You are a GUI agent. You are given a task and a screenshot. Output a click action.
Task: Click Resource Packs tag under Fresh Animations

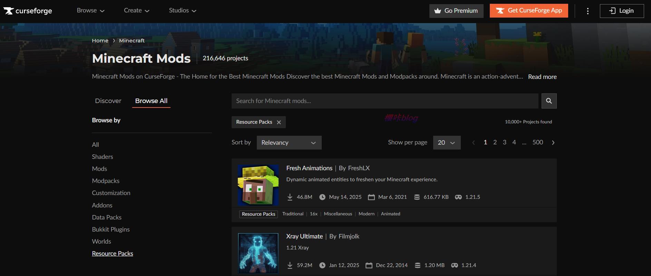(x=259, y=214)
